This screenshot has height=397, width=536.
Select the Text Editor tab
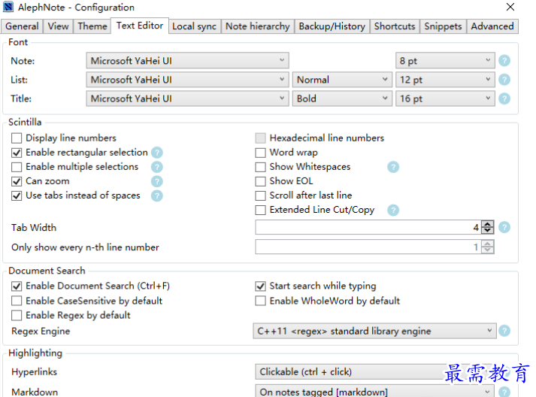[x=140, y=26]
